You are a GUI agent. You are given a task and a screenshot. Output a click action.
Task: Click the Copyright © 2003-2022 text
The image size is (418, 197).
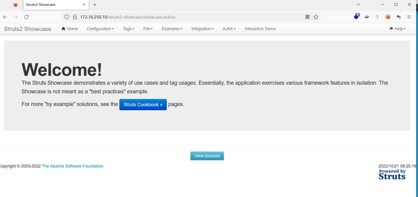[x=20, y=166]
